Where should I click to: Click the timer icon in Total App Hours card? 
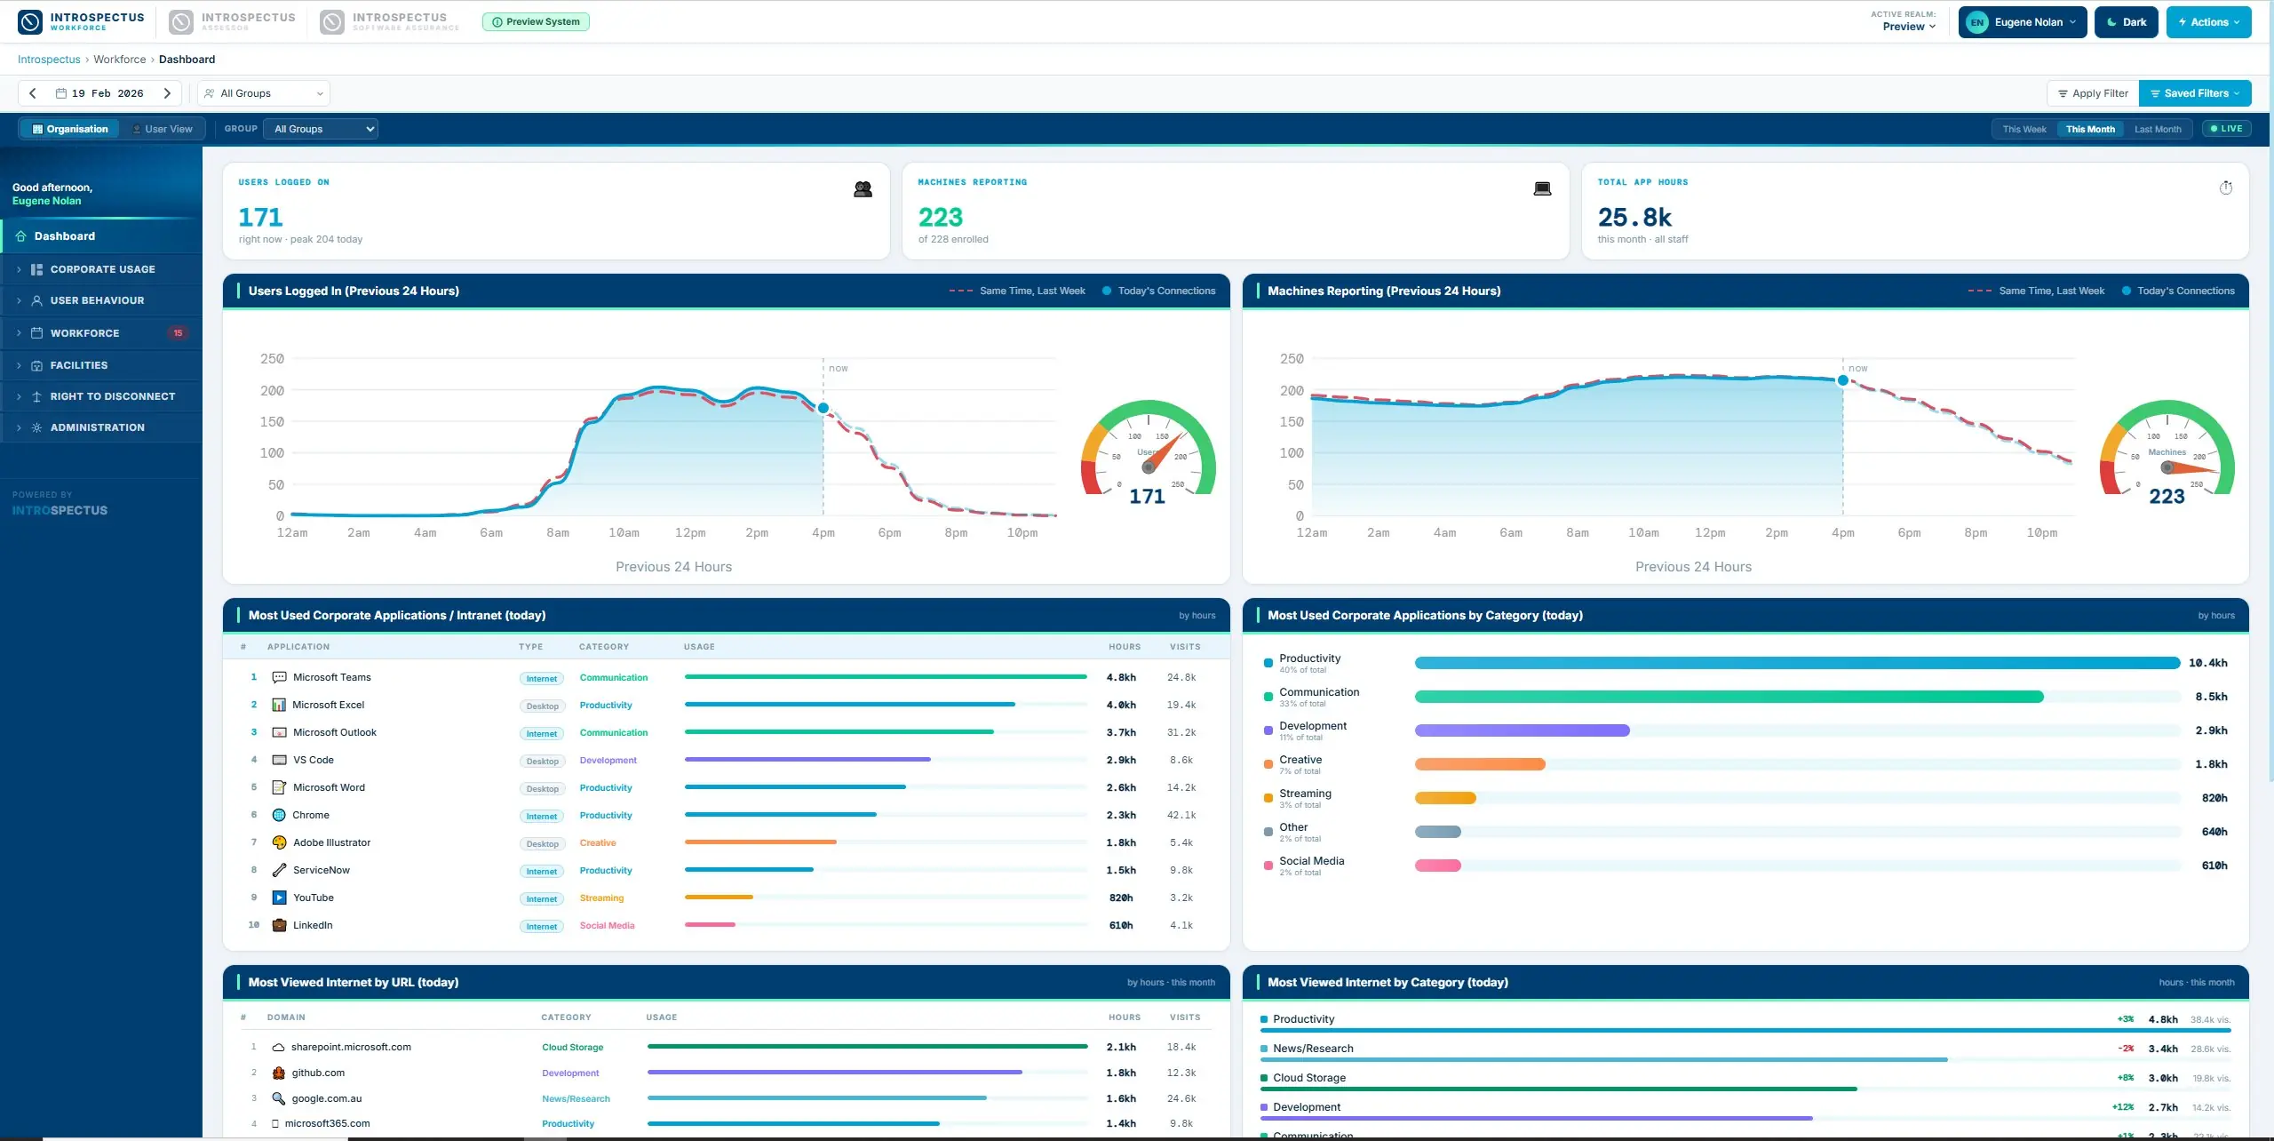tap(2226, 188)
